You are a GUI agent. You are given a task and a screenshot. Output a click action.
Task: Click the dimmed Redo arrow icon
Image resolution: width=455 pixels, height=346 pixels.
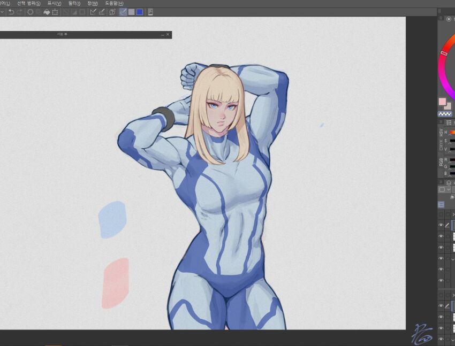click(x=20, y=12)
